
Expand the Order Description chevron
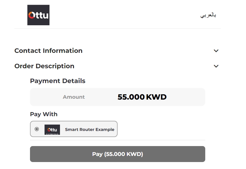[216, 66]
